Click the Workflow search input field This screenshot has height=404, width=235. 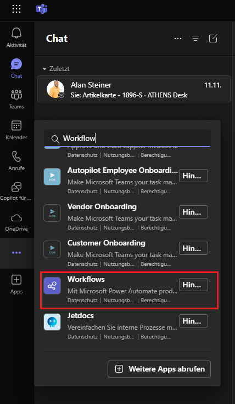pyautogui.click(x=127, y=138)
